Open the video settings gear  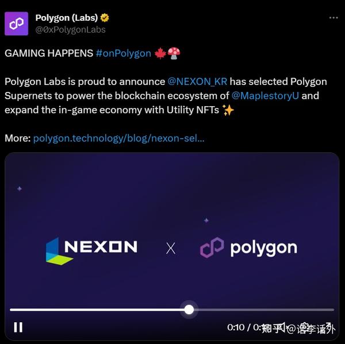click(305, 327)
